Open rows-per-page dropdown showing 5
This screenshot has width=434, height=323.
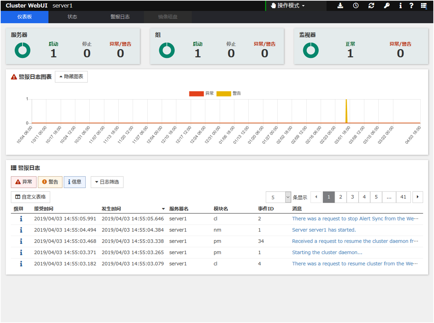click(x=279, y=197)
